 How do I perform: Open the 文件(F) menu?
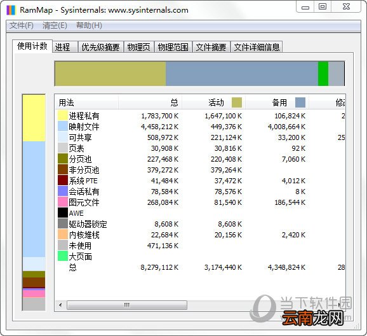[x=22, y=25]
